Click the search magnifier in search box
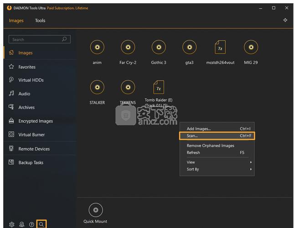Viewport: 294px width, 228px height. click(x=64, y=39)
